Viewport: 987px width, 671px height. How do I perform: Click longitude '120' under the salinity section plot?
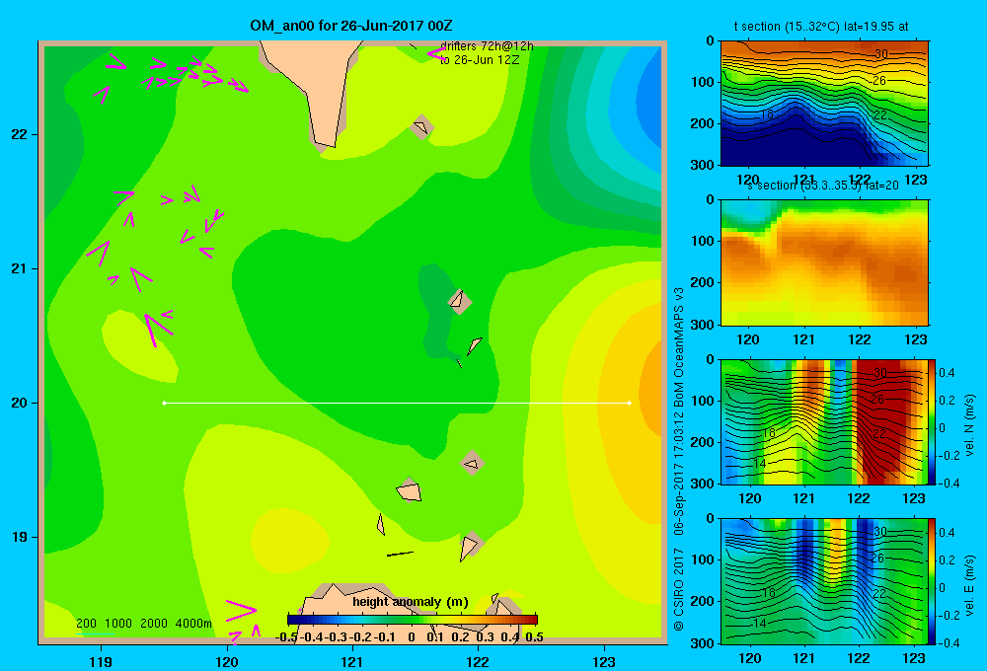[x=748, y=339]
